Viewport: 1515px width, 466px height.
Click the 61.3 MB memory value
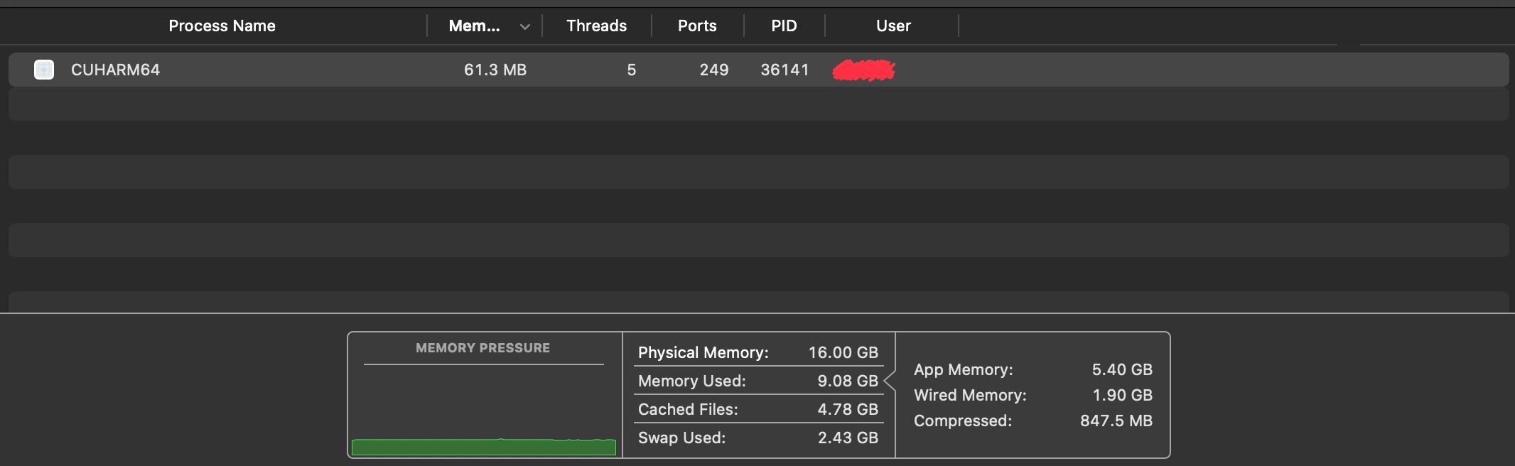pos(495,70)
